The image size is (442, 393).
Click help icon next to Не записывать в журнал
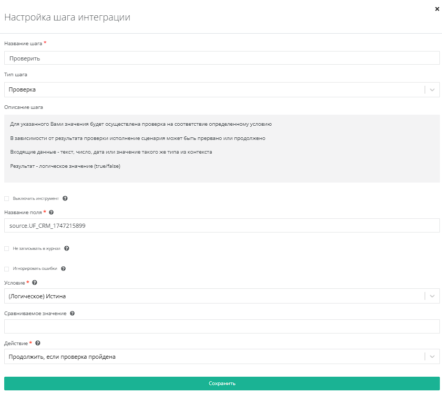[x=67, y=248]
